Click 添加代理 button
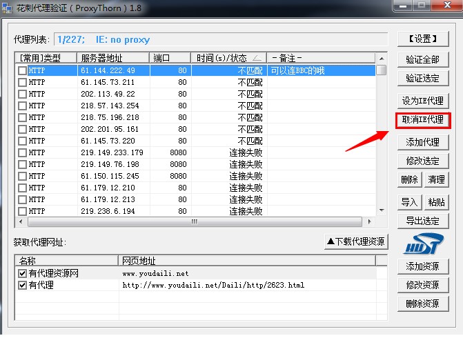This screenshot has width=463, height=338. coord(423,142)
